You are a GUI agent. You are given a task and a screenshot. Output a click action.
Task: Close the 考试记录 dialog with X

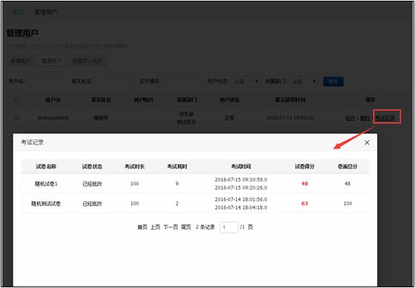coord(367,143)
